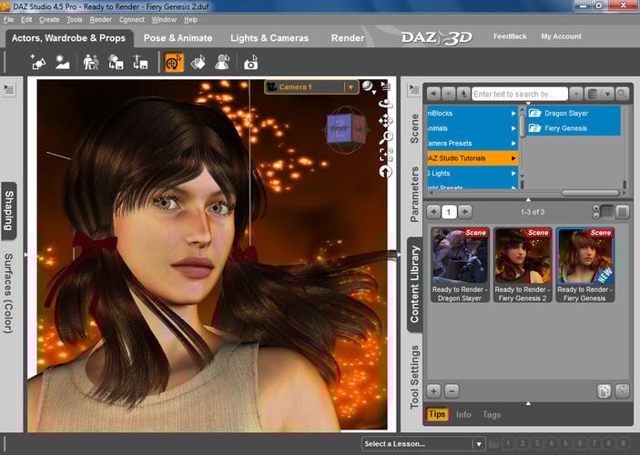Open the Render menu in the menu bar
This screenshot has height=455, width=640.
[x=101, y=19]
